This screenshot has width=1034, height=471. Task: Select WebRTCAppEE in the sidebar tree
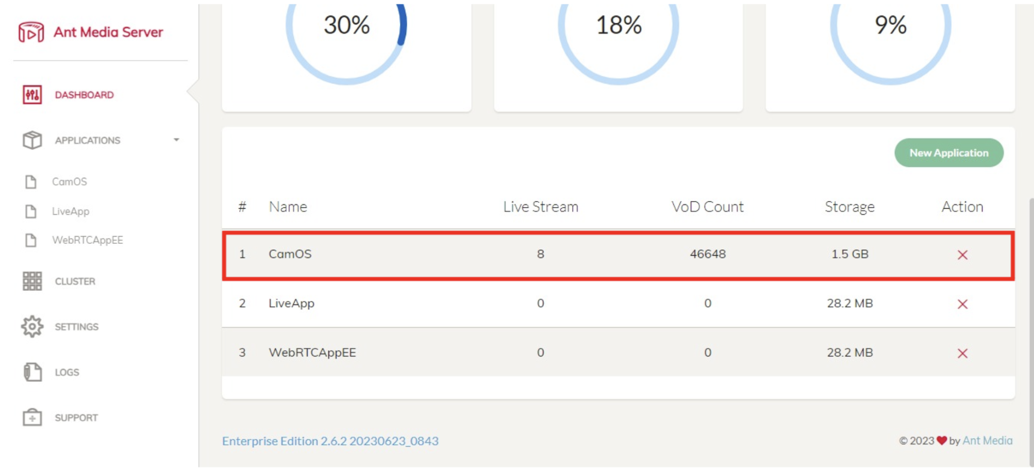point(88,240)
